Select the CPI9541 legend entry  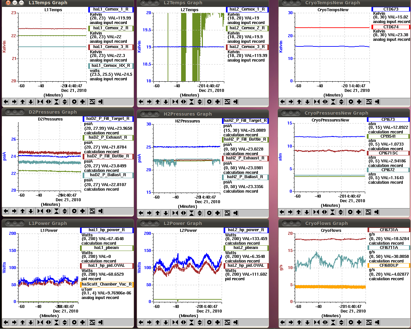point(388,136)
